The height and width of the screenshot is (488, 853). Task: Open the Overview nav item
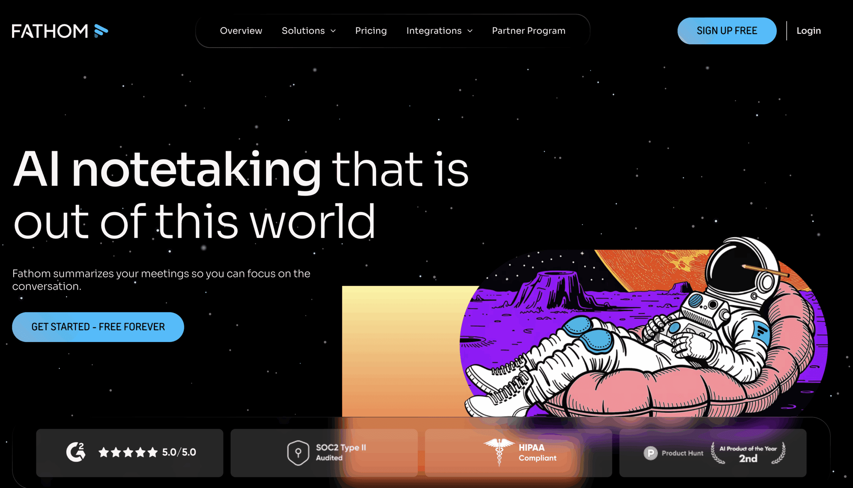pos(241,31)
